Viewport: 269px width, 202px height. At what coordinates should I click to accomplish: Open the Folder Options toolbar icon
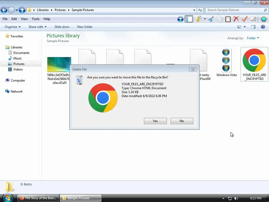point(199,19)
